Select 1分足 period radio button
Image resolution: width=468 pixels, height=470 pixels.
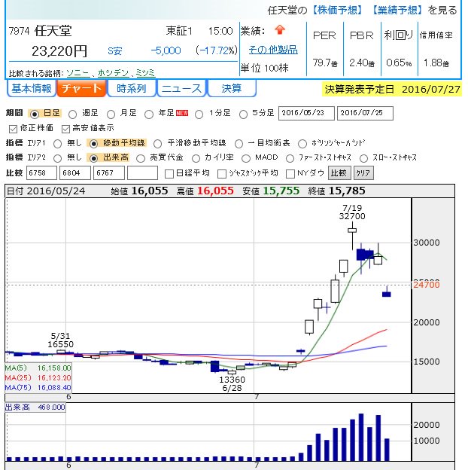[199, 114]
